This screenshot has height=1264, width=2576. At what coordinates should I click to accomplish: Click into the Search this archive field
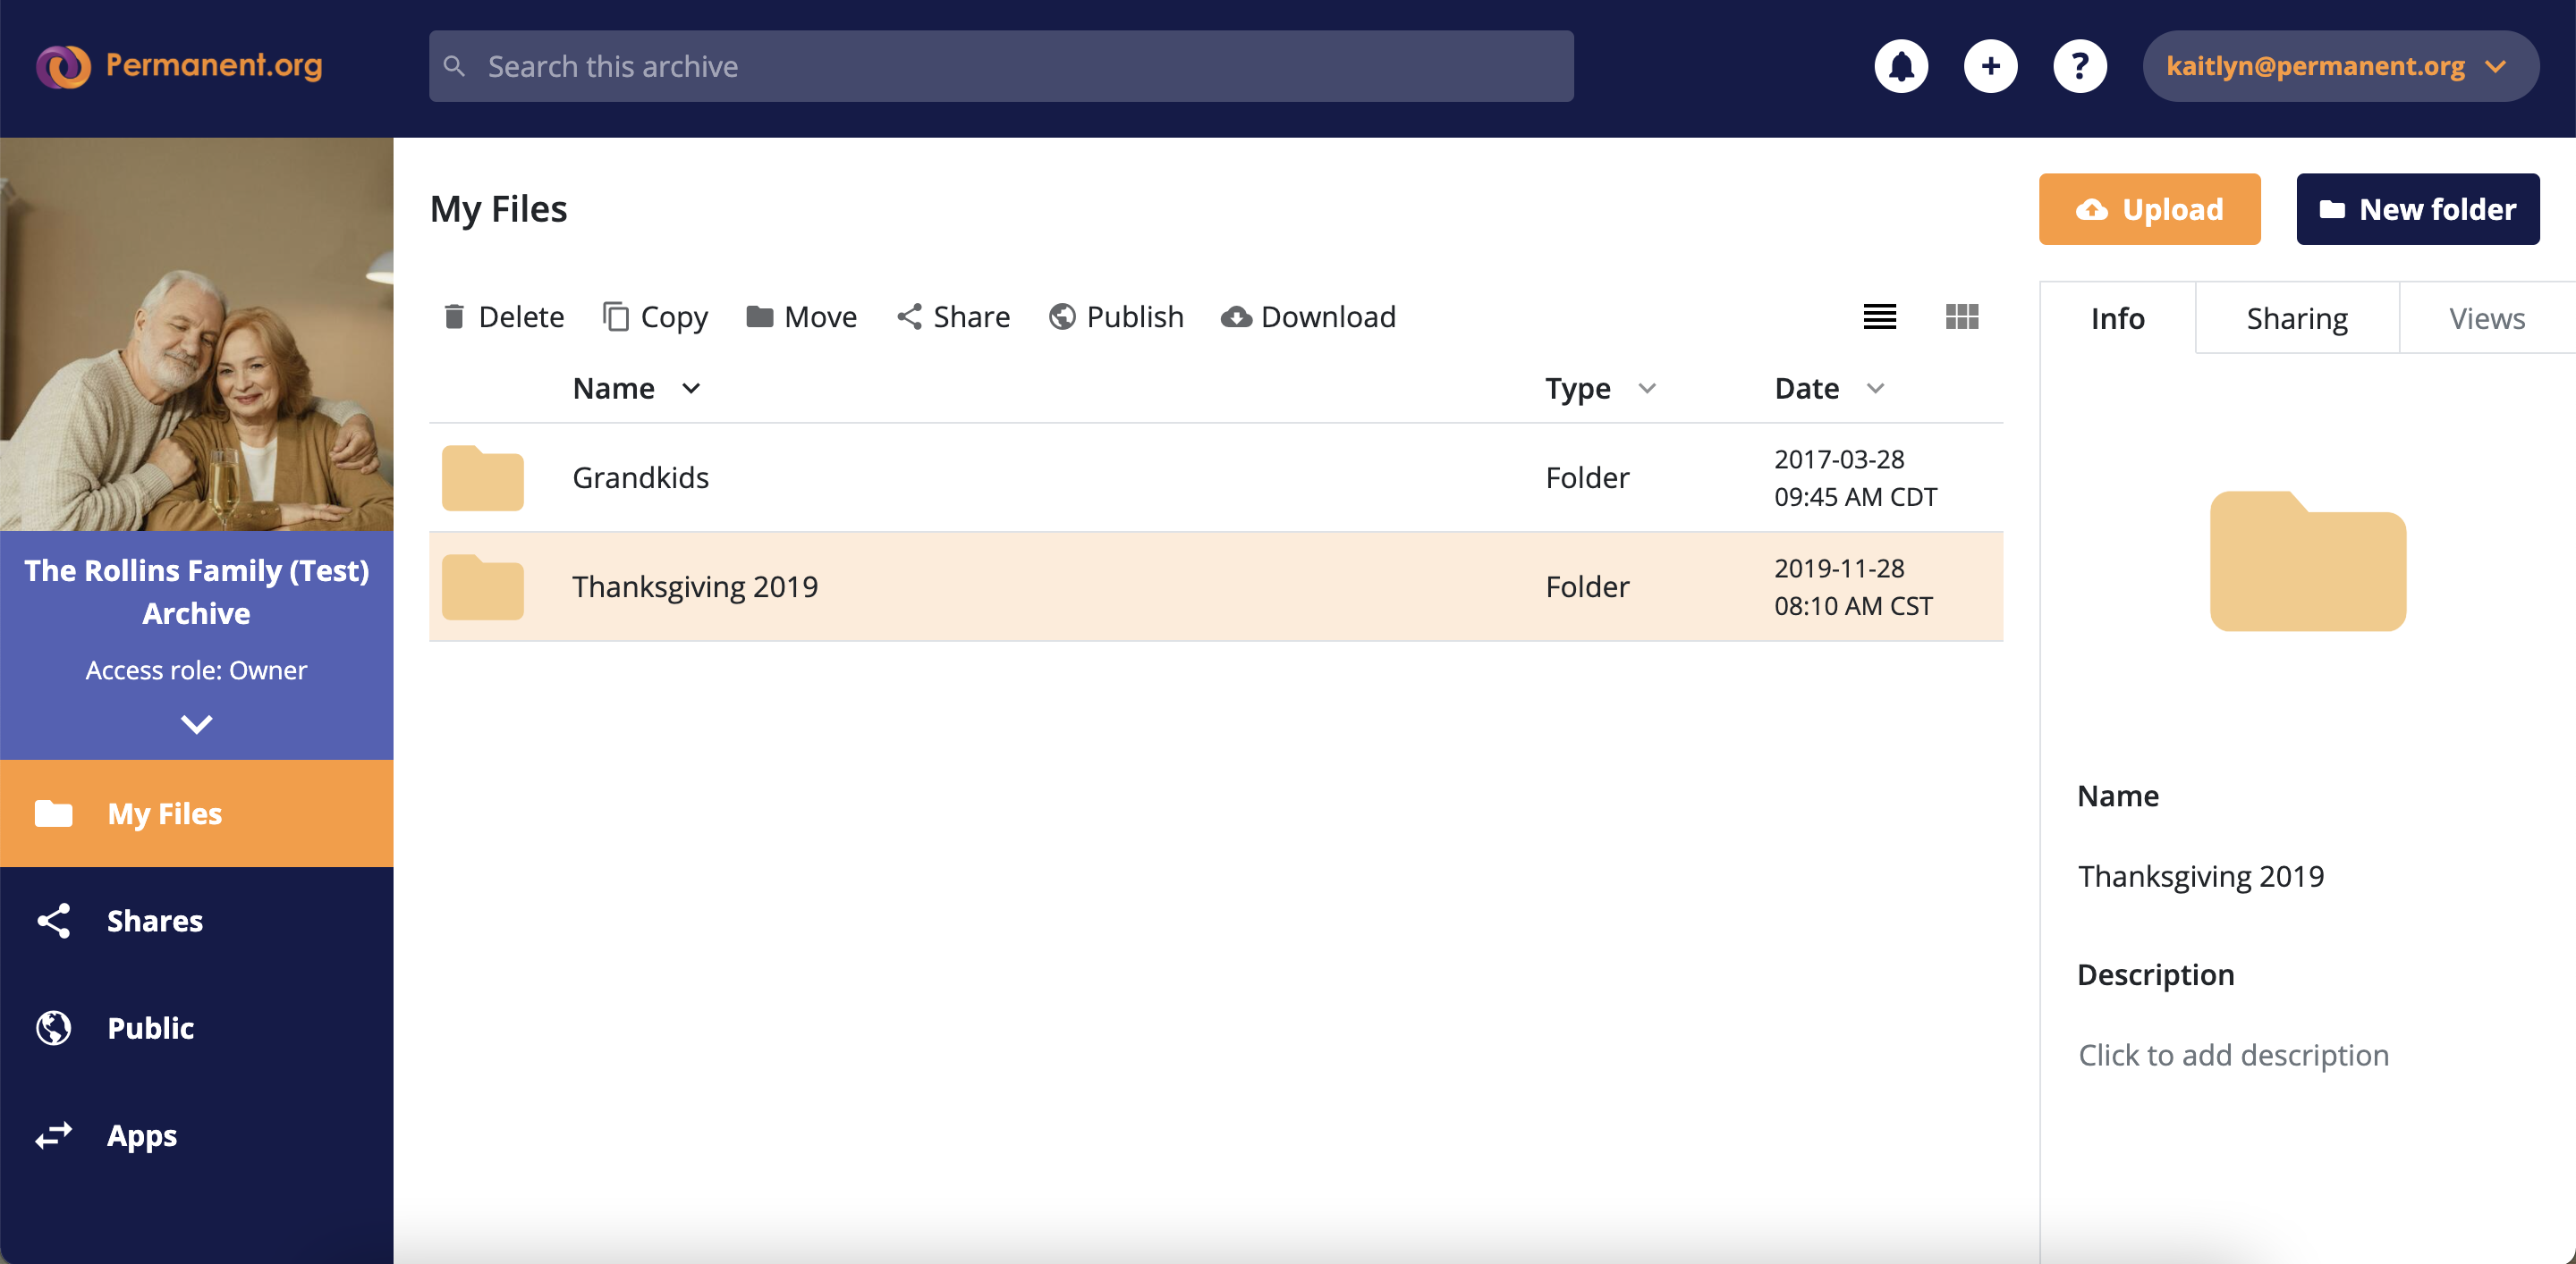tap(1000, 66)
